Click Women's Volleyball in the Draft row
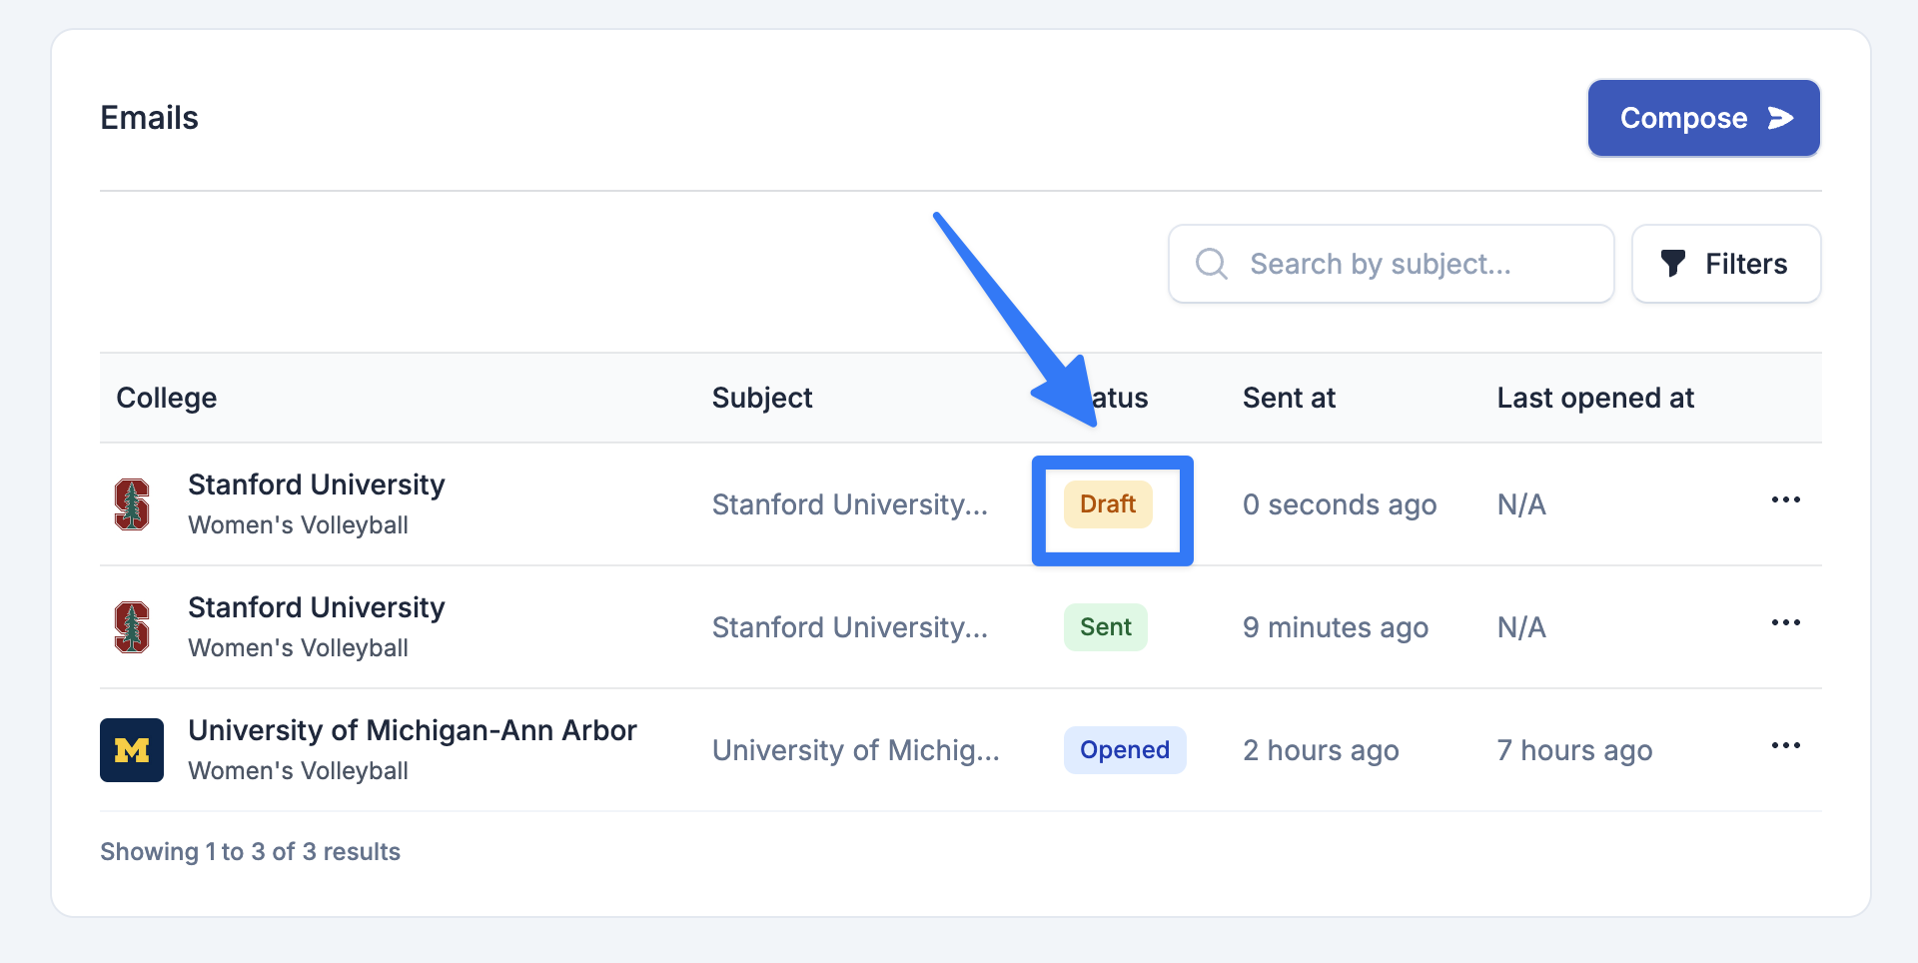This screenshot has width=1918, height=963. (299, 525)
